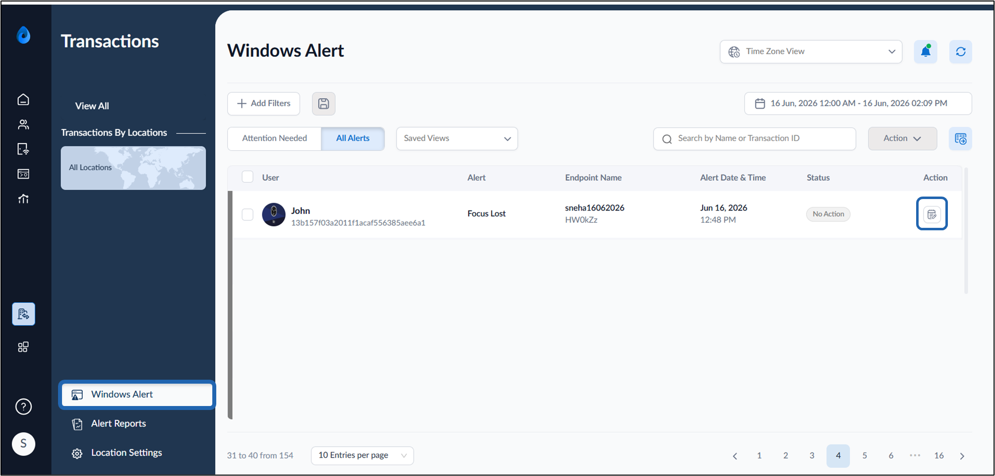Open the S user profile avatar

[23, 444]
